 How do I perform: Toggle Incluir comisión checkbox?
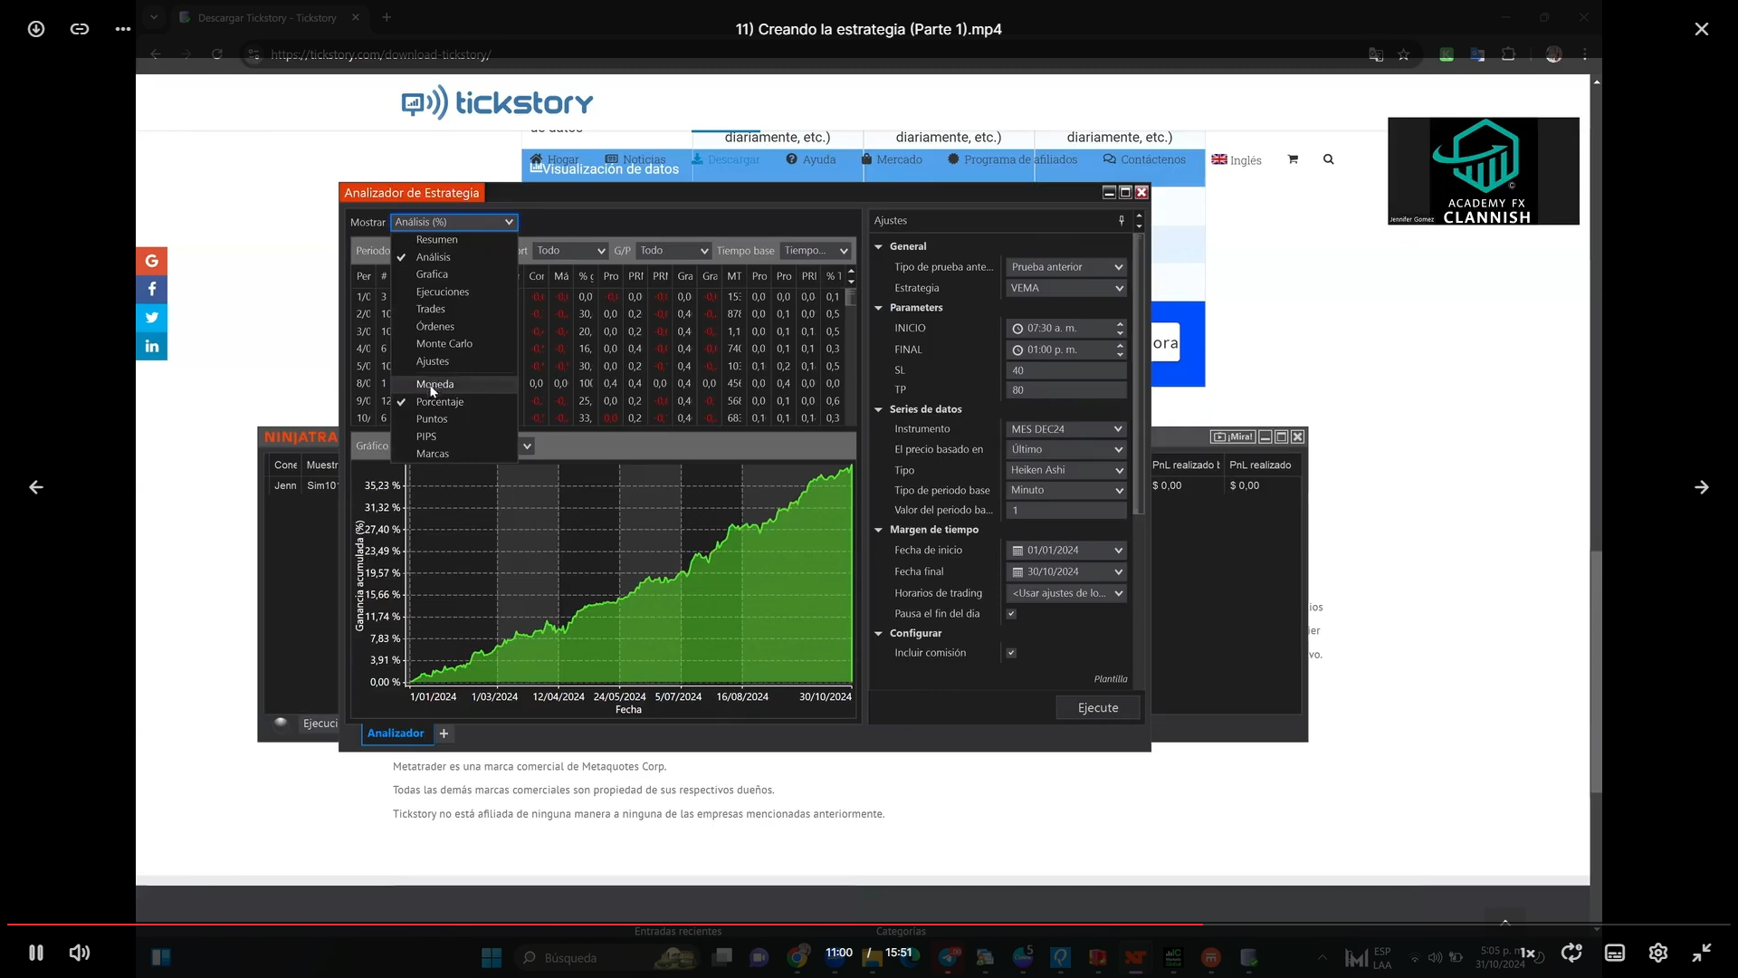point(1011,653)
